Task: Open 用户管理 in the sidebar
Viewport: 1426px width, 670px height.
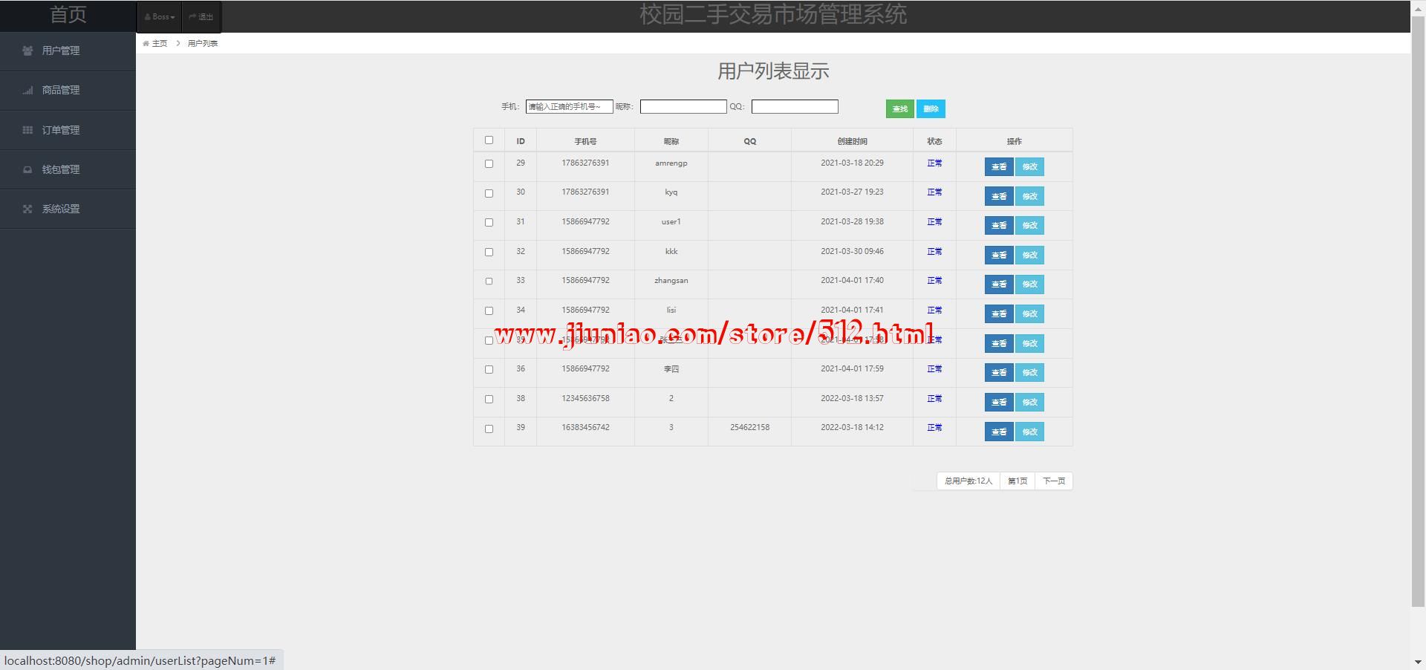Action: (68, 51)
